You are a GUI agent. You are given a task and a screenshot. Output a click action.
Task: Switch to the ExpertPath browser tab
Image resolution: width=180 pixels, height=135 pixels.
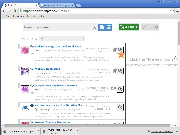click(x=21, y=5)
